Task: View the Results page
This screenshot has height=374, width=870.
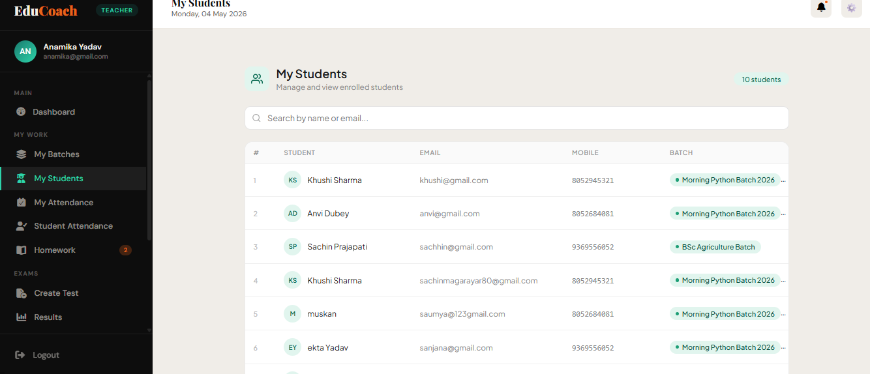Action: (73, 317)
